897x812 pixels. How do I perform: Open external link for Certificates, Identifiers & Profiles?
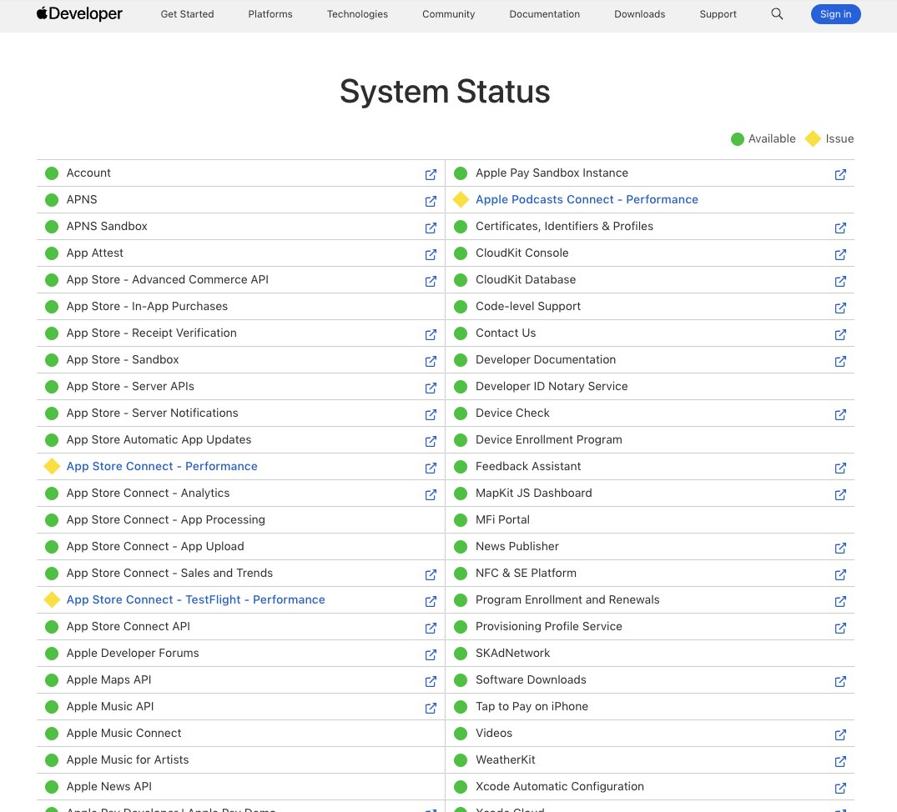click(x=840, y=228)
